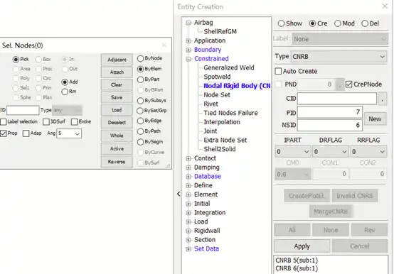The height and width of the screenshot is (274, 394).
Task: Click the Adjacent button
Action: pos(117,60)
